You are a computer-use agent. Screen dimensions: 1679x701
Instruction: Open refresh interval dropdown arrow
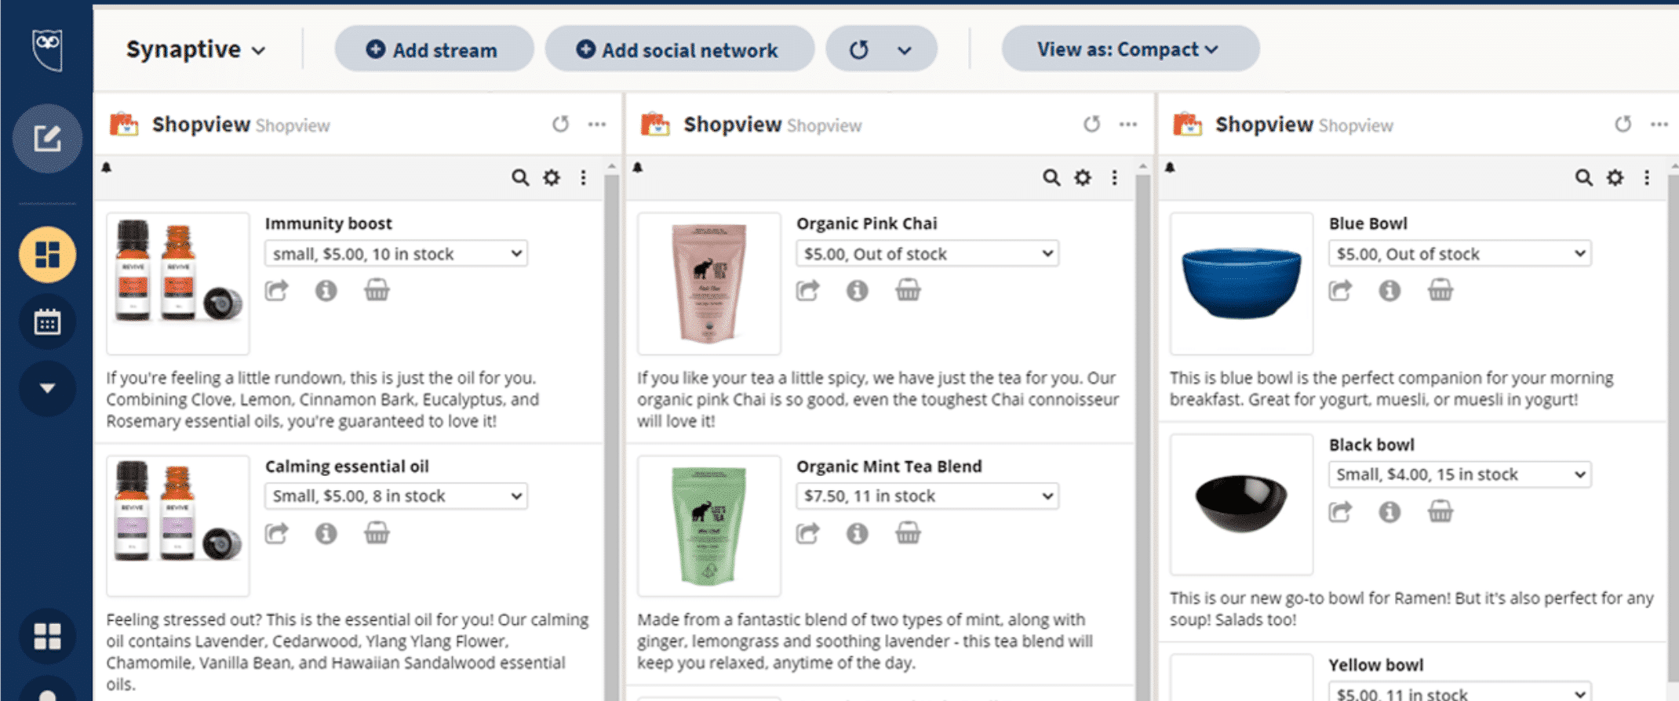click(905, 50)
